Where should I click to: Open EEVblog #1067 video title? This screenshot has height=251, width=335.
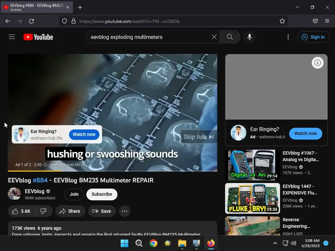click(x=301, y=156)
